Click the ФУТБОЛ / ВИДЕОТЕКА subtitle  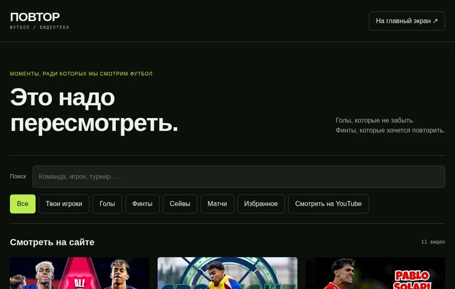pyautogui.click(x=39, y=27)
